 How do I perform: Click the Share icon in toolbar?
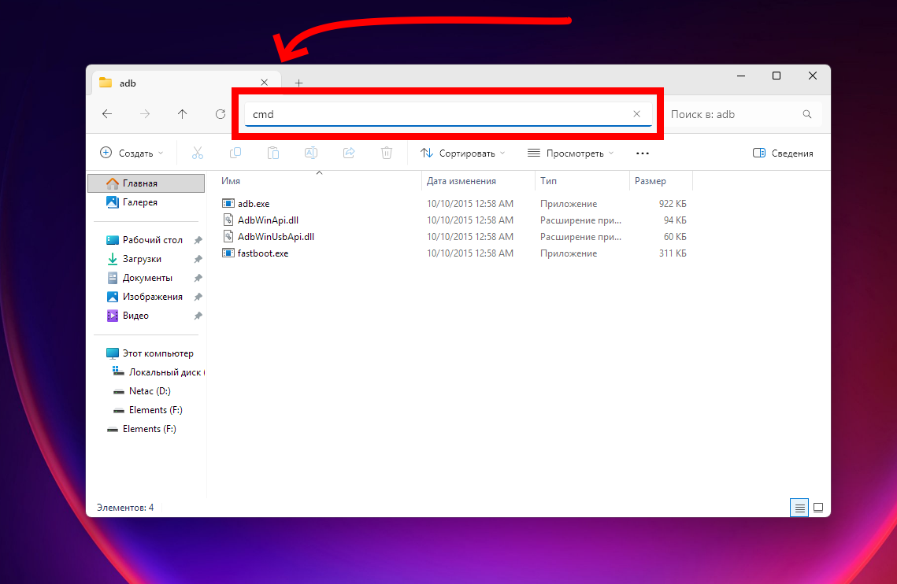click(349, 153)
